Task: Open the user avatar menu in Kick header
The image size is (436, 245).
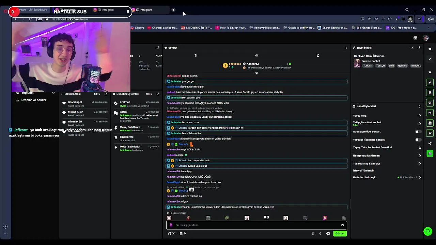Action: pos(426,38)
